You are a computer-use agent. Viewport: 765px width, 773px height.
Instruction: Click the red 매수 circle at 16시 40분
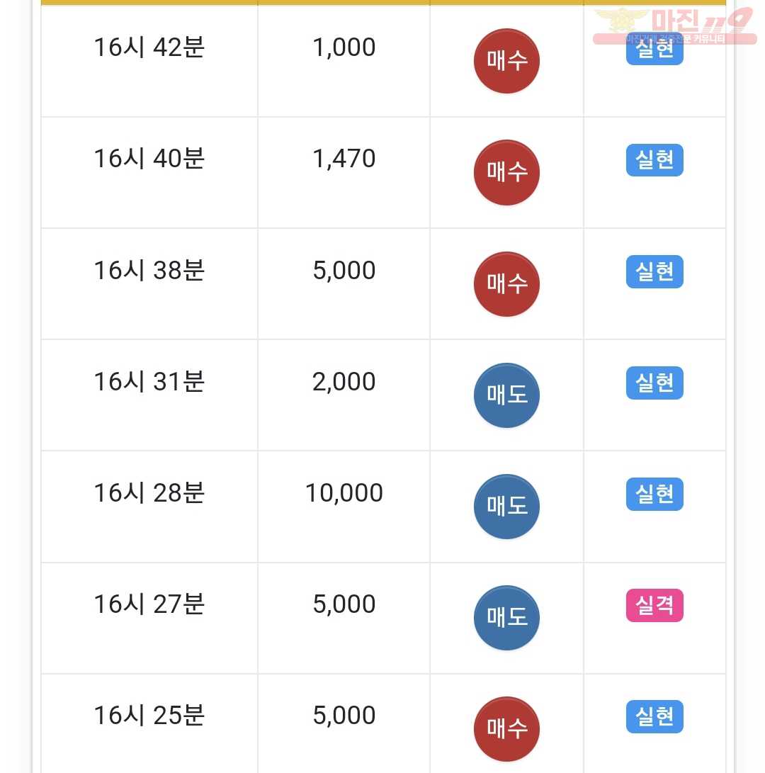tap(506, 173)
